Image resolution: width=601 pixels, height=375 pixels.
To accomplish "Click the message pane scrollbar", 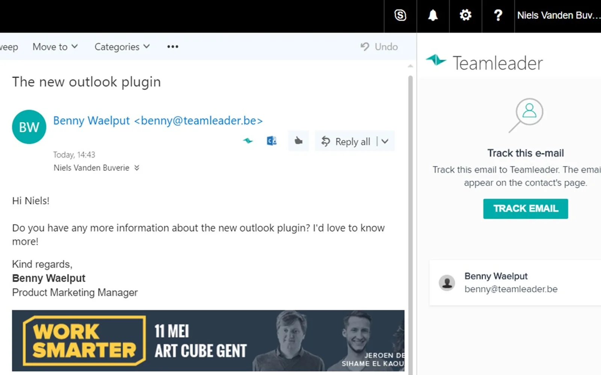I will [x=411, y=225].
